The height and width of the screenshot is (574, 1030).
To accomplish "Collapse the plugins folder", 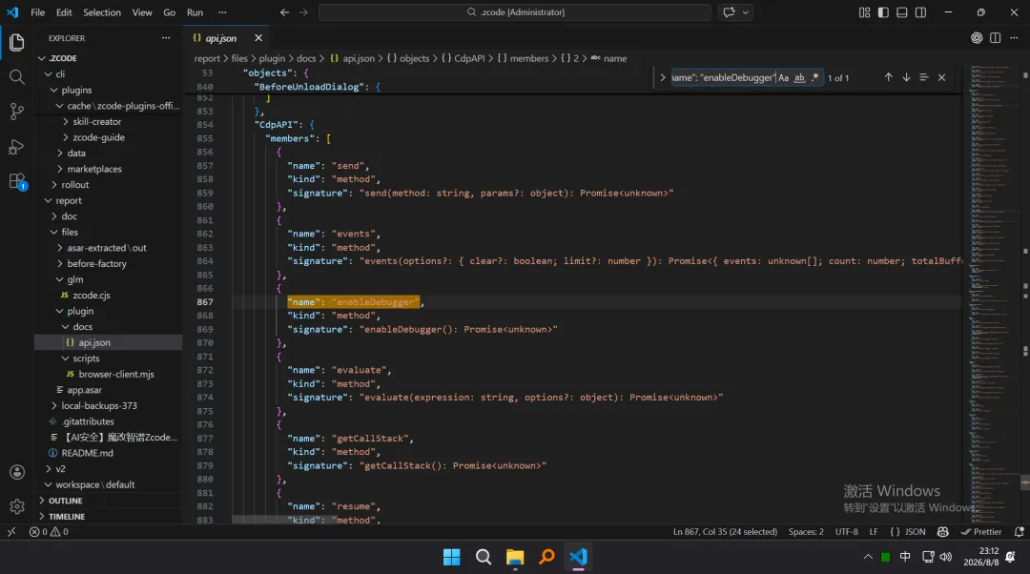I will pyautogui.click(x=109, y=90).
